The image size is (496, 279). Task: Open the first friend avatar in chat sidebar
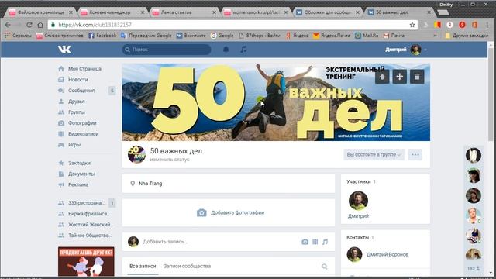pyautogui.click(x=474, y=155)
